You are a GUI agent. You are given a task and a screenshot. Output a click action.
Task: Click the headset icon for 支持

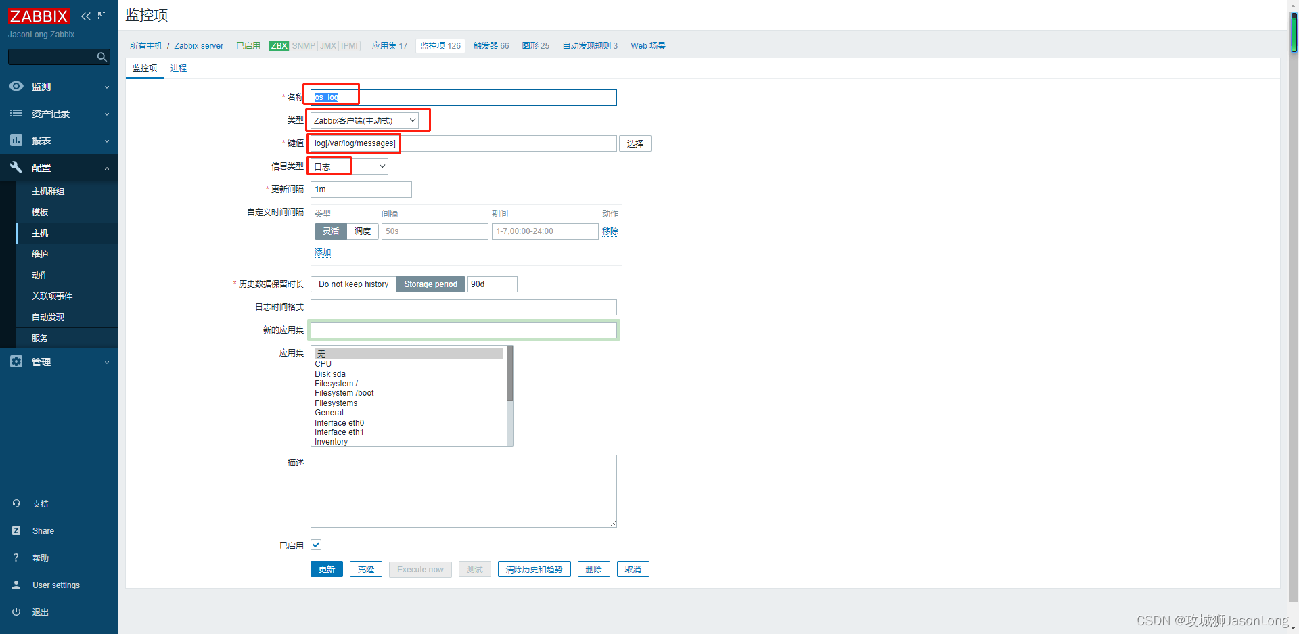[x=16, y=503]
